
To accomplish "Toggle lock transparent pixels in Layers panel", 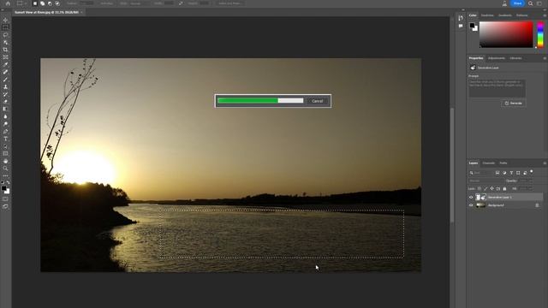I will pos(479,188).
